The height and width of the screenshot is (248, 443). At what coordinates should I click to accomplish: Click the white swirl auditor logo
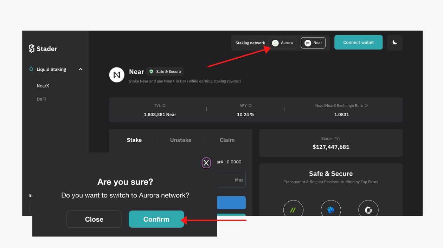pos(368,210)
